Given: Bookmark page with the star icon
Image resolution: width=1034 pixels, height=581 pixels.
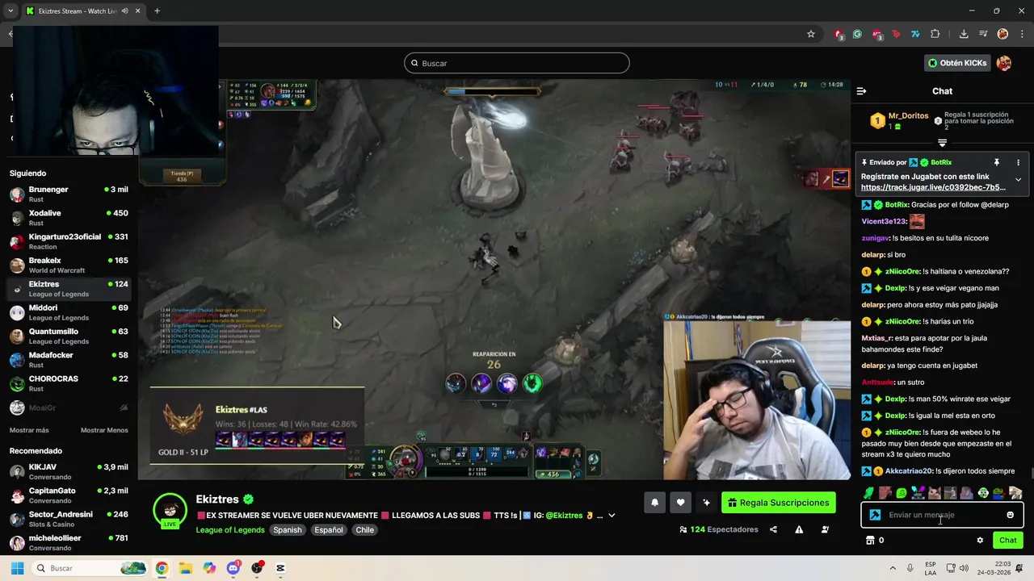Looking at the screenshot, I should click(811, 34).
